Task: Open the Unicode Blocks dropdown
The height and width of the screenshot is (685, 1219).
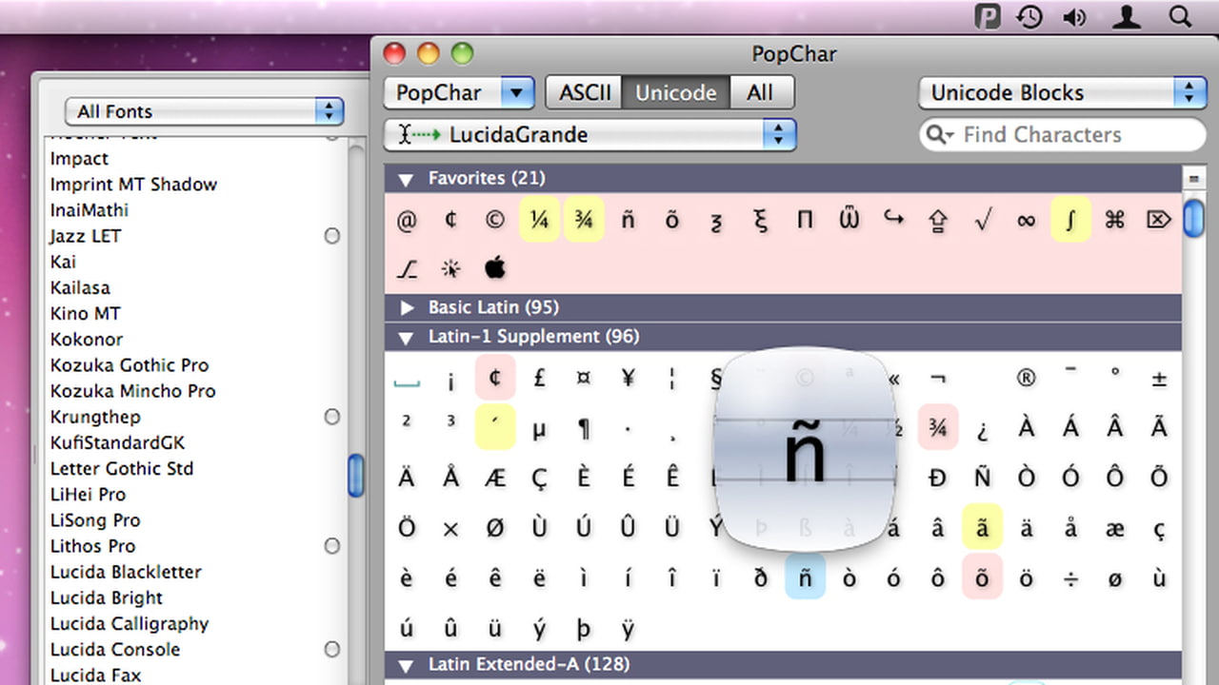Action: point(1062,92)
